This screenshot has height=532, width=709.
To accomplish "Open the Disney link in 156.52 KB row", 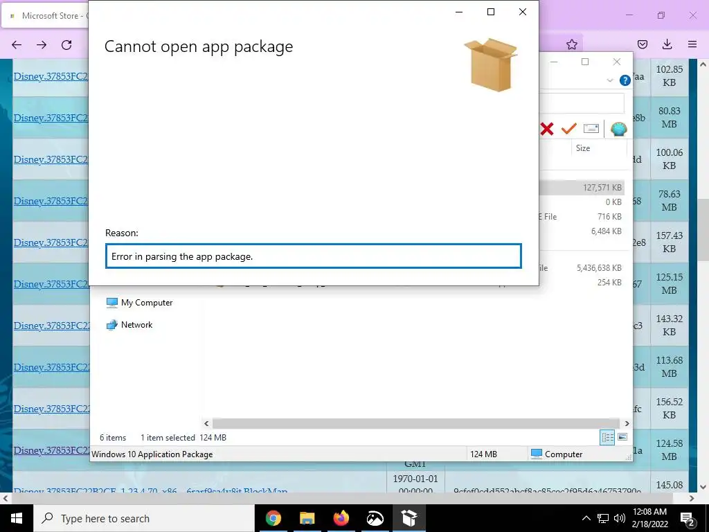I will point(51,409).
